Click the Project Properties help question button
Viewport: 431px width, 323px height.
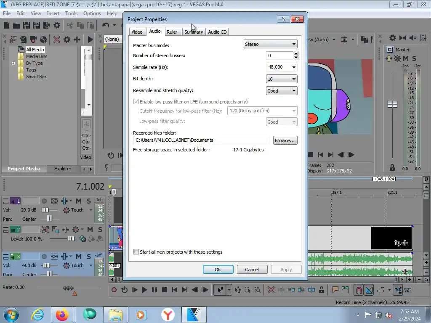[x=283, y=19]
